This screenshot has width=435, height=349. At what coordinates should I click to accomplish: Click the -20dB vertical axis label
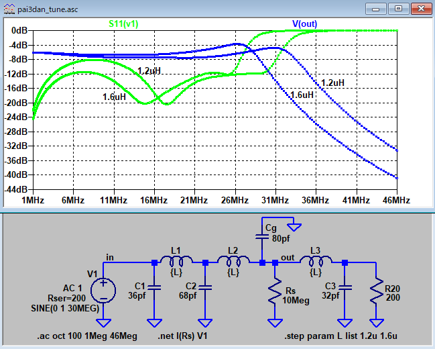(x=16, y=103)
